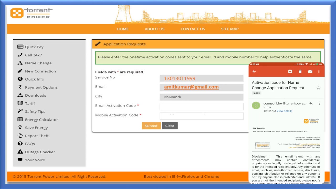Open the Outage Checker link
The image size is (336, 189).
tap(40, 152)
